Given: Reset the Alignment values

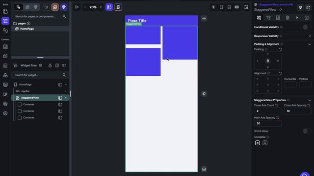Looking at the screenshot, I should tap(281, 73).
